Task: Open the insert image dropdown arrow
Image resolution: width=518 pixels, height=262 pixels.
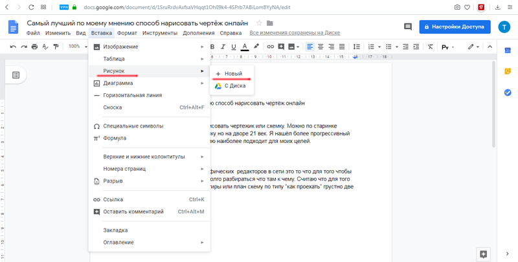Action: pyautogui.click(x=298, y=47)
